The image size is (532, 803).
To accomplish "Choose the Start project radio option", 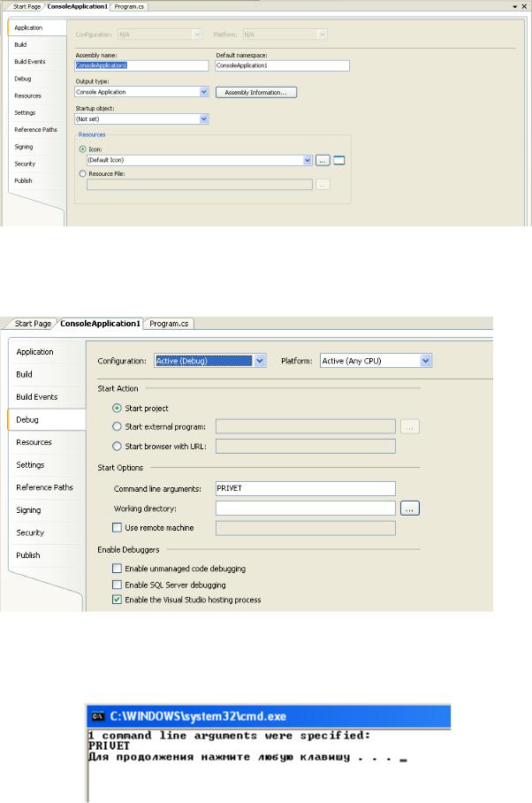I will pyautogui.click(x=117, y=409).
